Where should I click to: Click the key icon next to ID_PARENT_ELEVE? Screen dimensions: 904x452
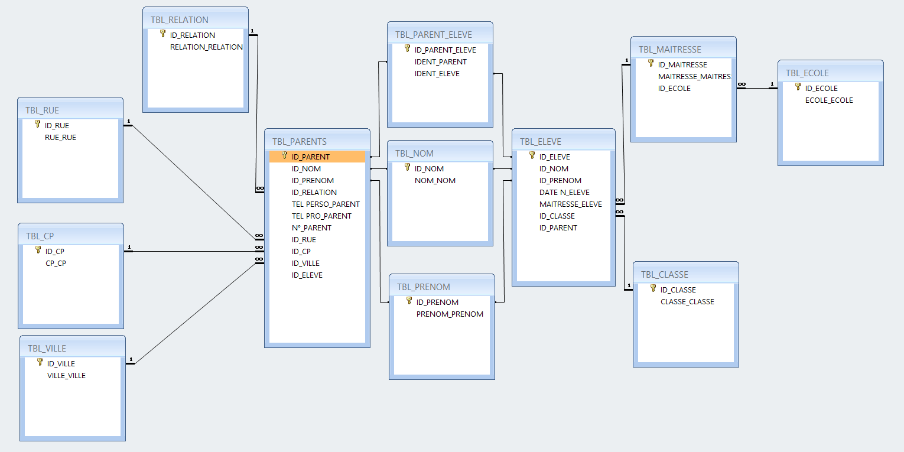click(x=408, y=49)
